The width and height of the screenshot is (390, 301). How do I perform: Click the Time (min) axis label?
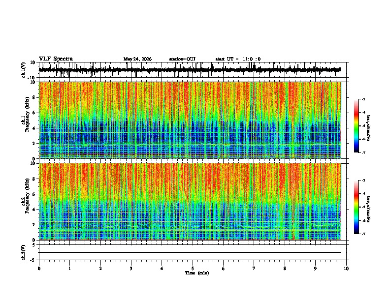pos(197,273)
